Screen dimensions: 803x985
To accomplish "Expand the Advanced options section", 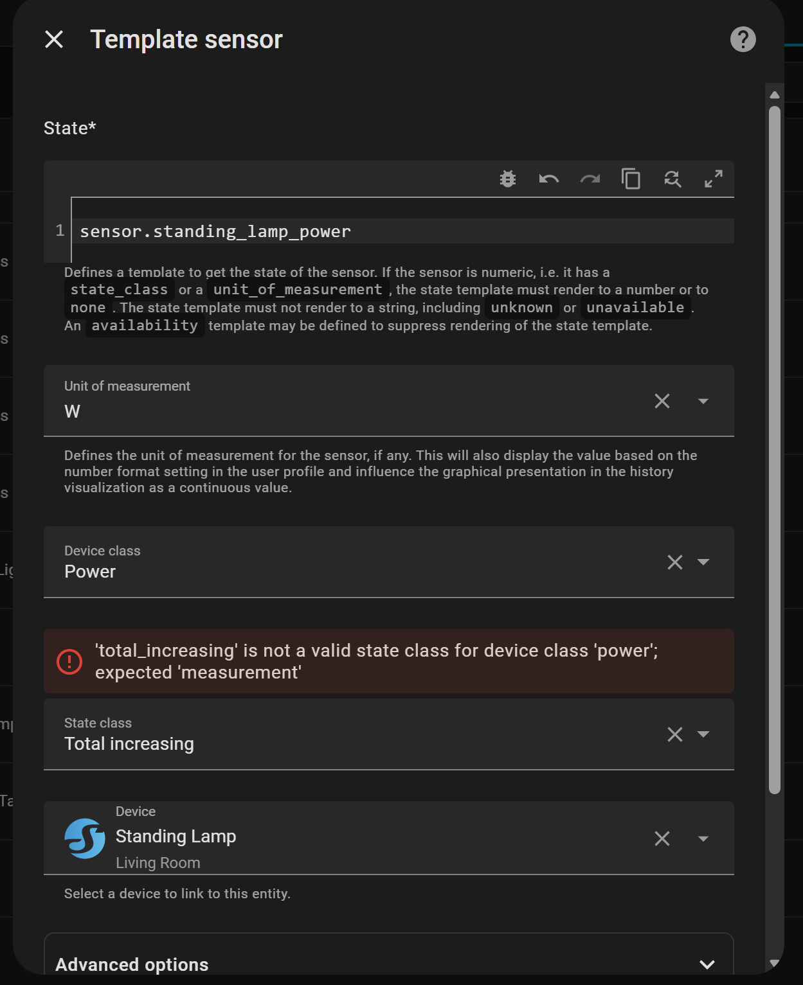I will [707, 964].
